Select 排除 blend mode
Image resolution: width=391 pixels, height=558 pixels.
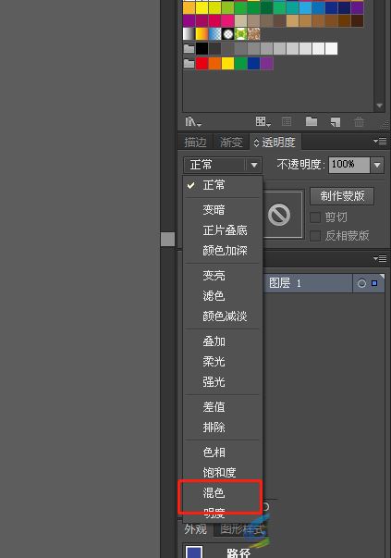pos(223,427)
